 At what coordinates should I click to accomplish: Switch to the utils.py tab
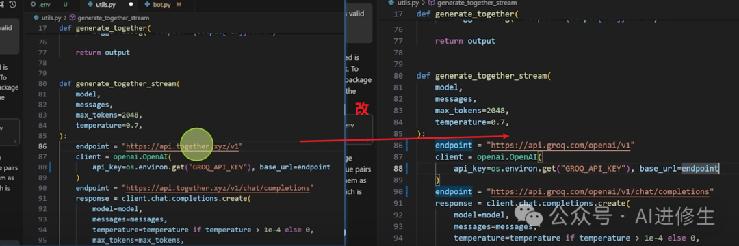pos(109,5)
